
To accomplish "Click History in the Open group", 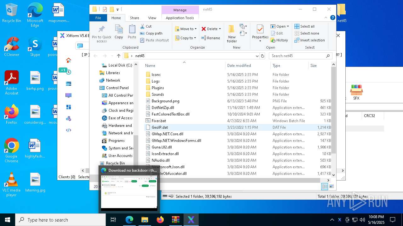I will pyautogui.click(x=279, y=40).
